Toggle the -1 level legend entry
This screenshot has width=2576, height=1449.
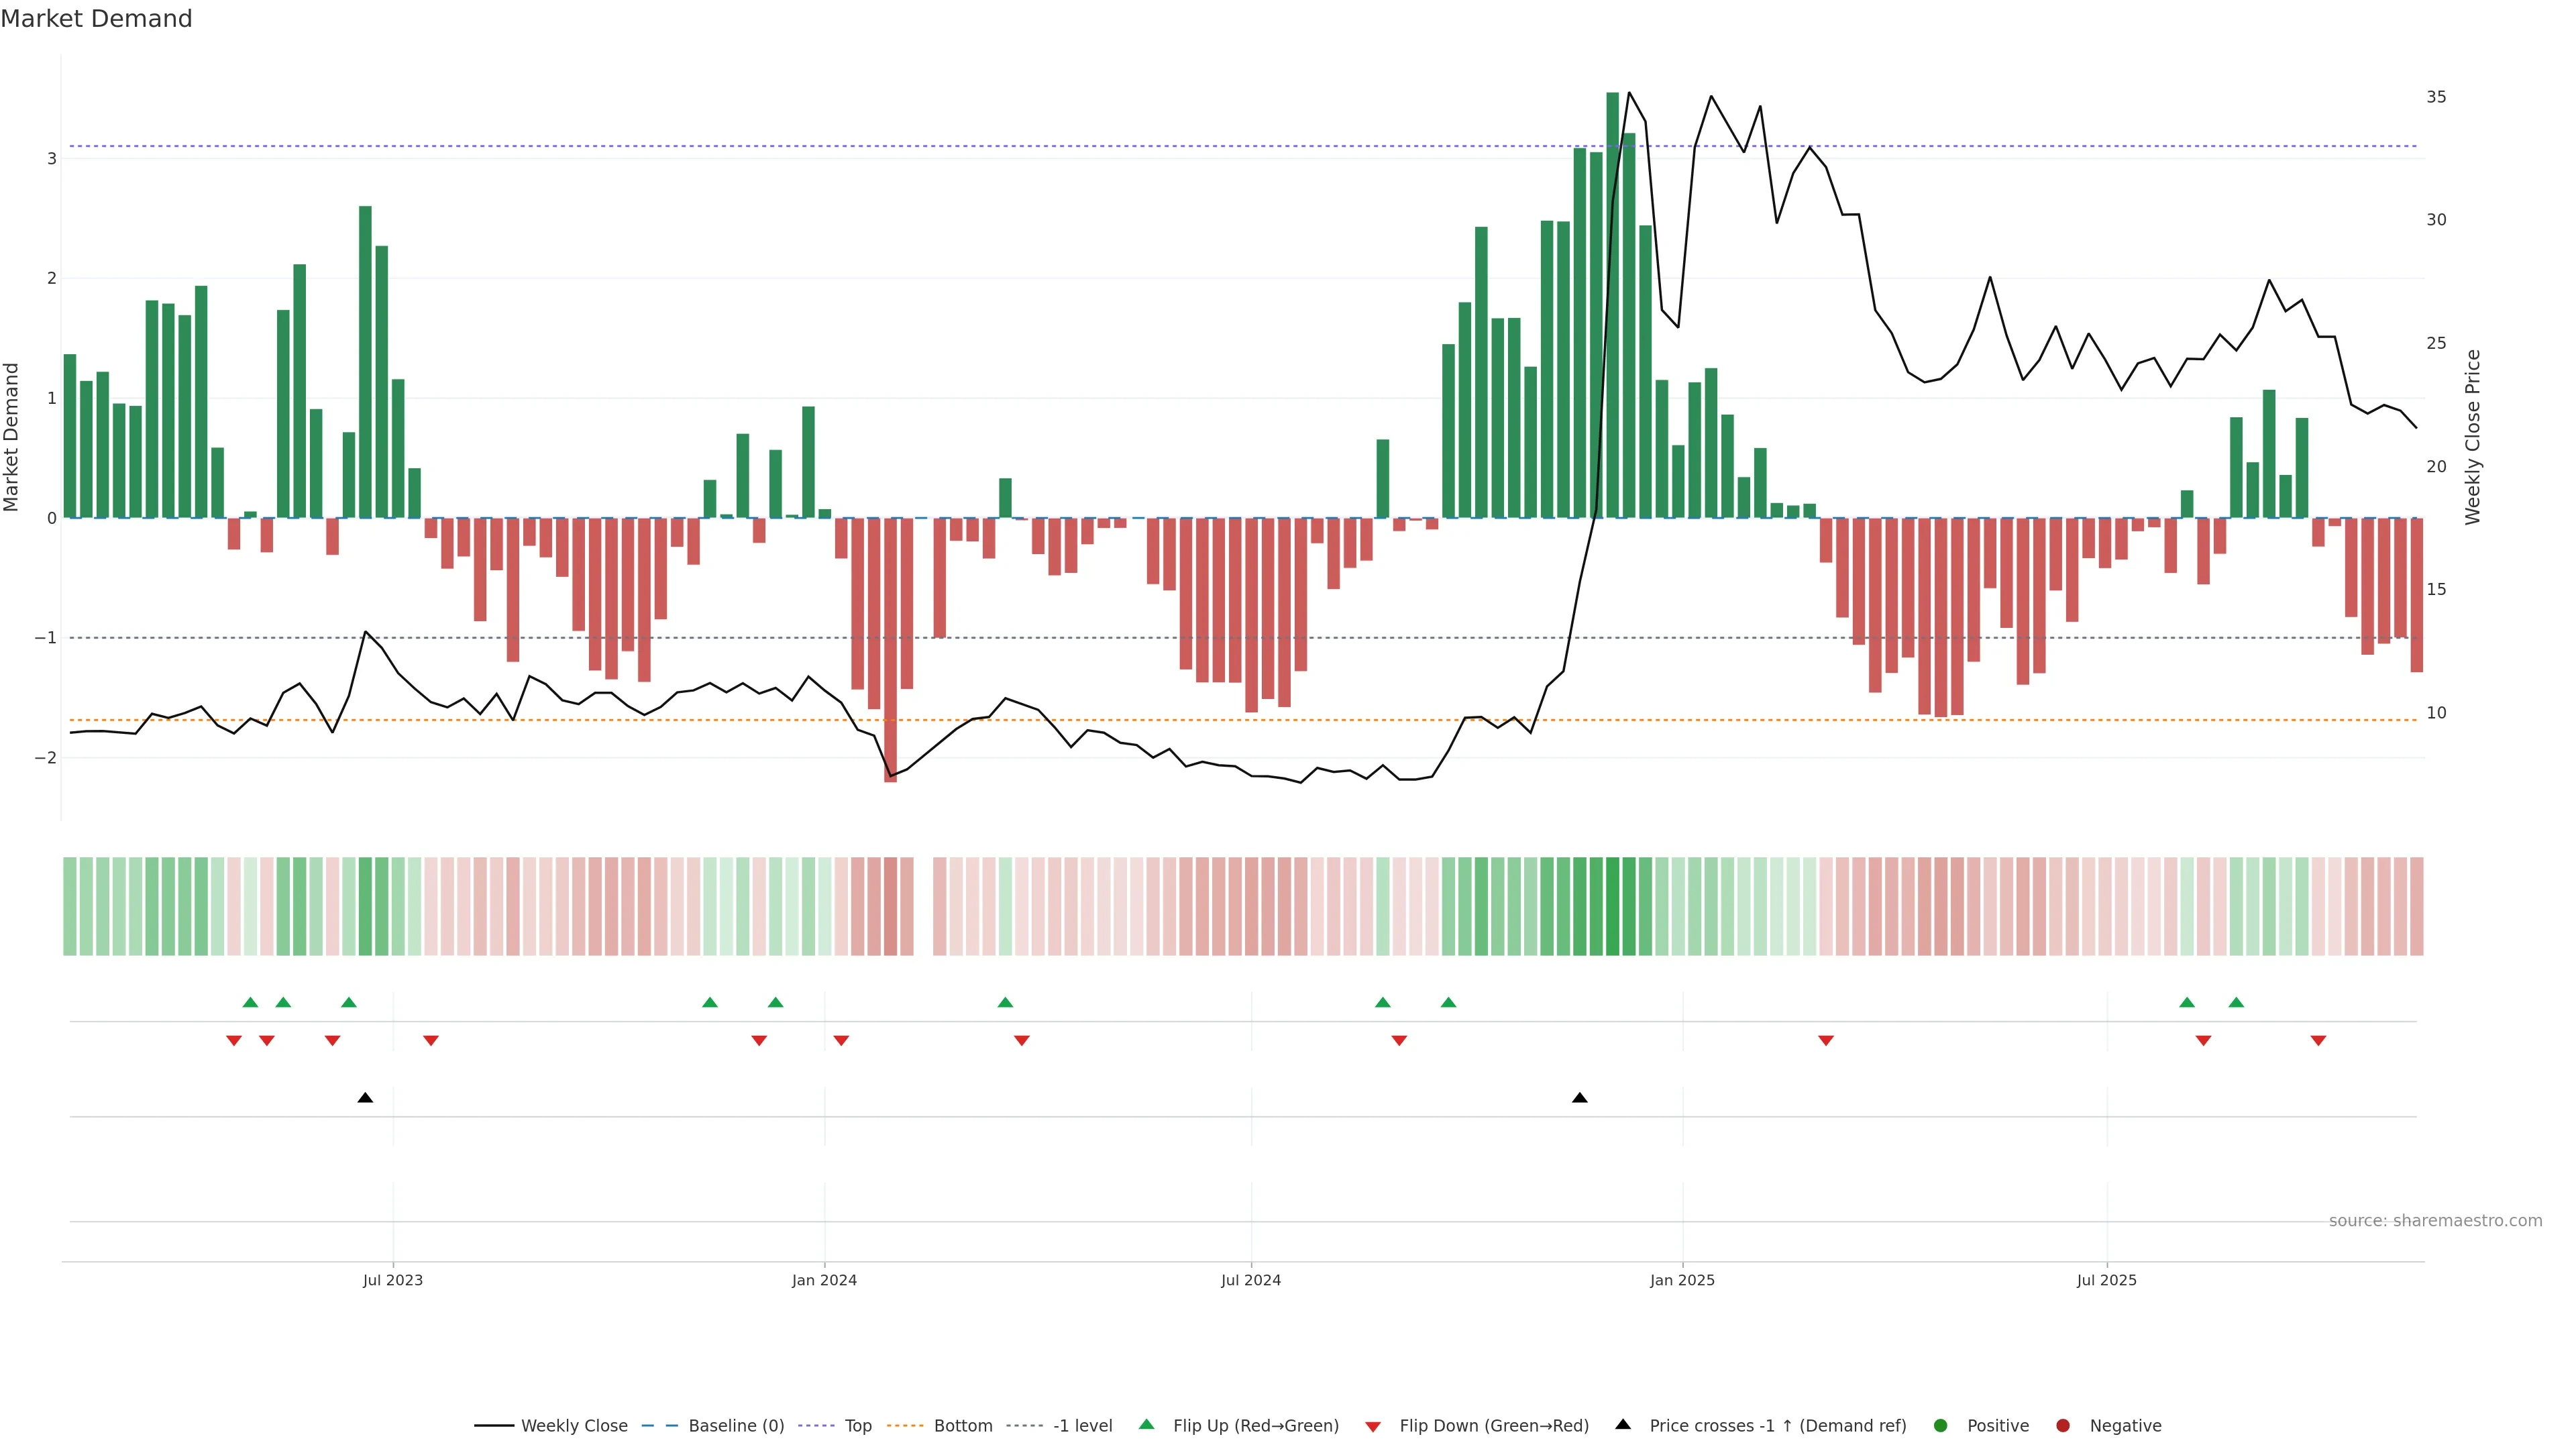click(1082, 1425)
